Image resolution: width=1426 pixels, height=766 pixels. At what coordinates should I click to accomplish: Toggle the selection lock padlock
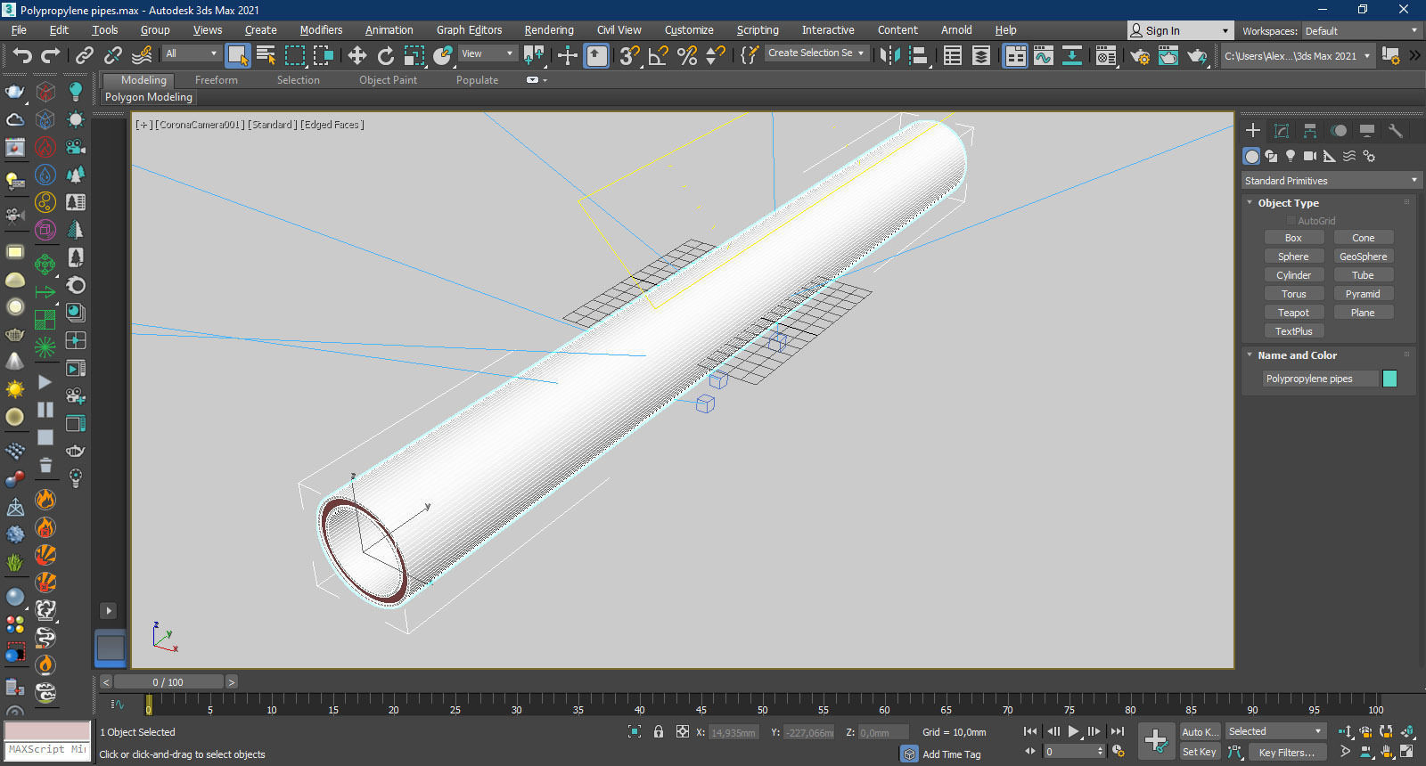pyautogui.click(x=659, y=731)
